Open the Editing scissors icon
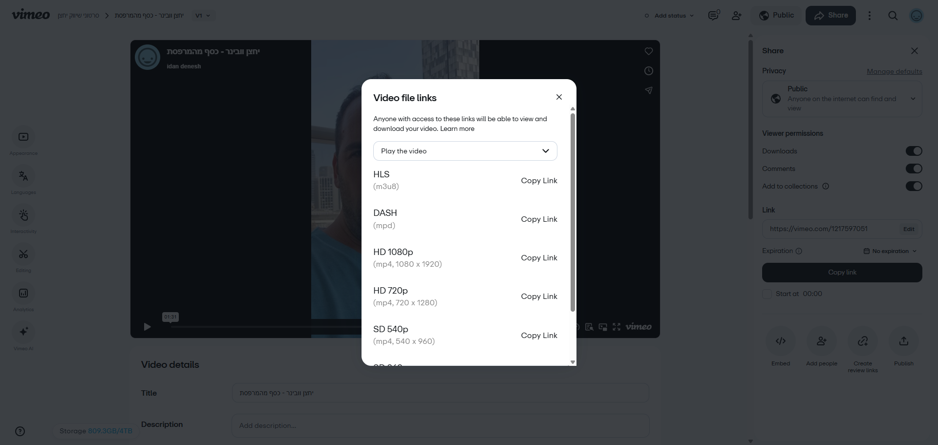Viewport: 938px width, 445px height. point(23,254)
